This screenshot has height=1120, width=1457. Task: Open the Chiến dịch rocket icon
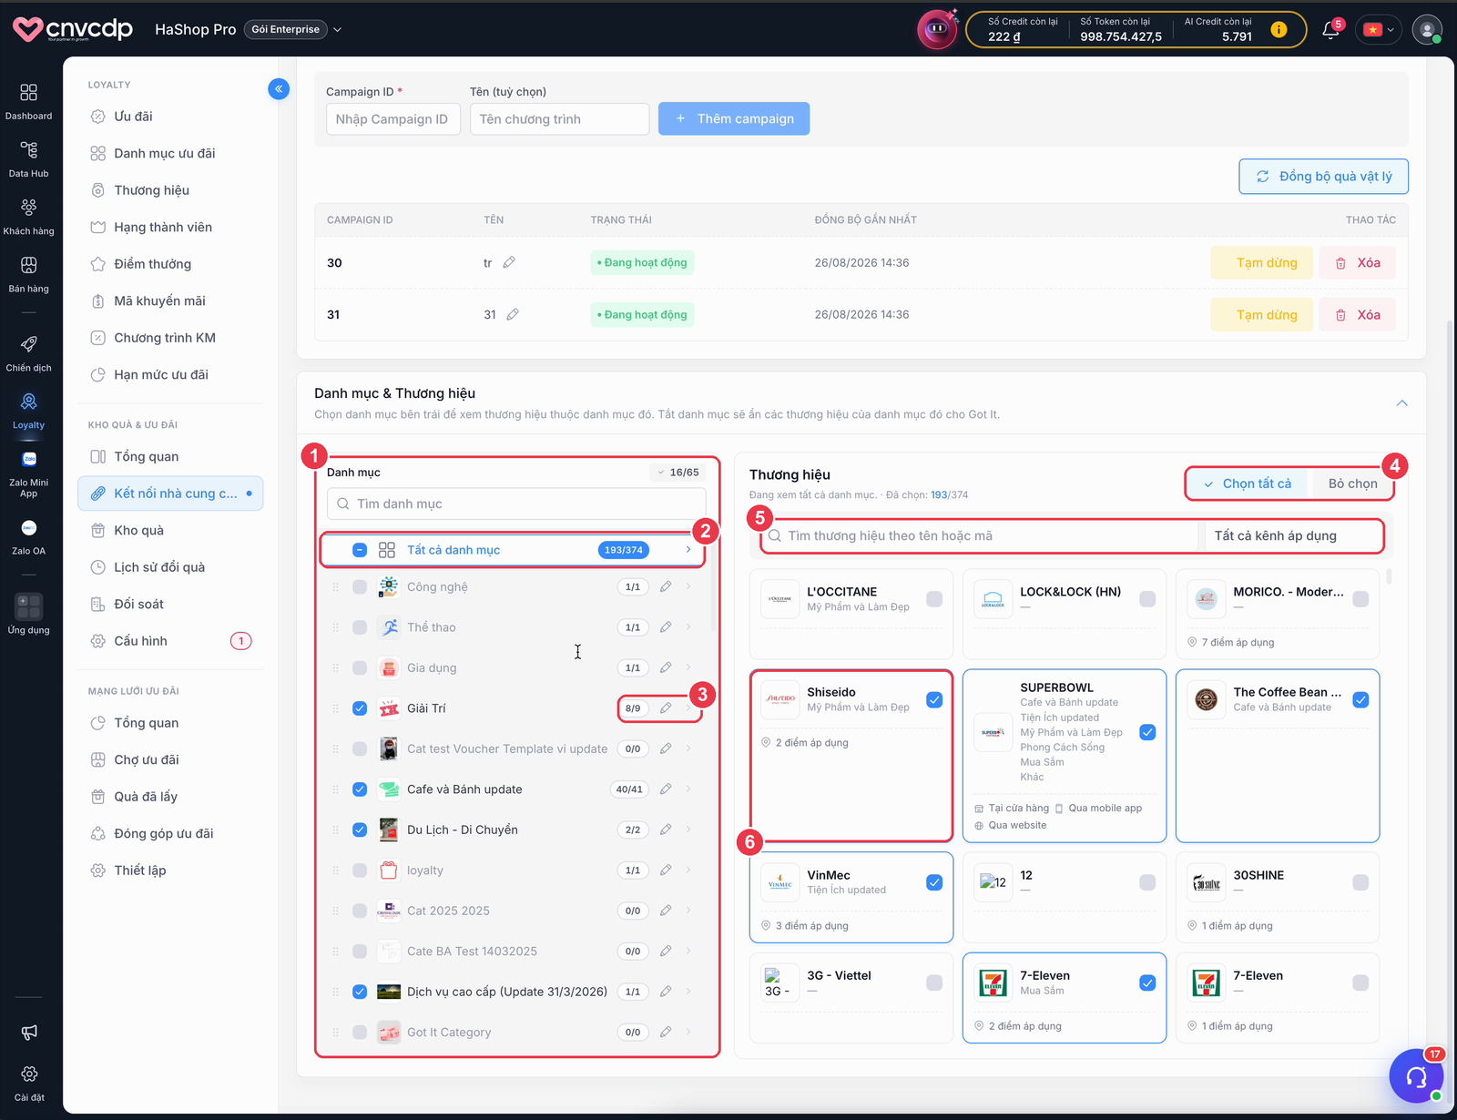tap(28, 344)
